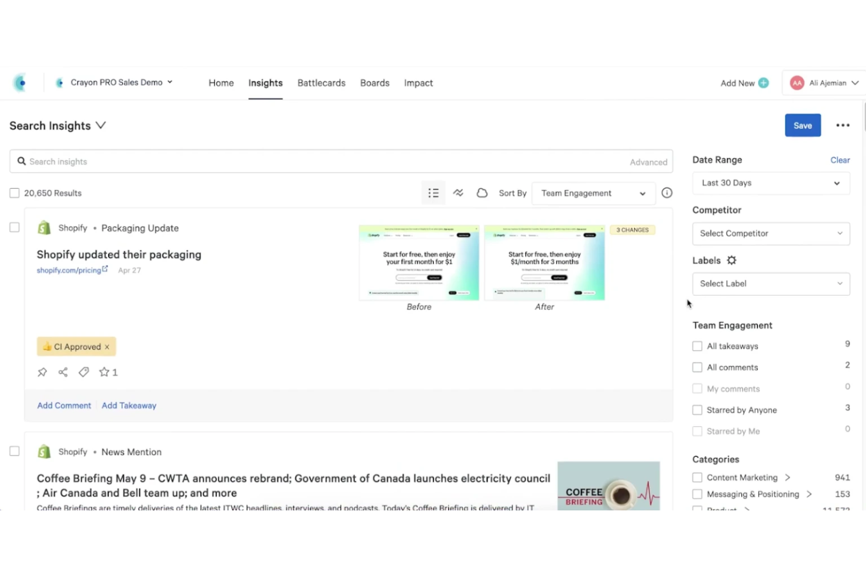
Task: Enable the All takeaways filter
Action: [697, 346]
